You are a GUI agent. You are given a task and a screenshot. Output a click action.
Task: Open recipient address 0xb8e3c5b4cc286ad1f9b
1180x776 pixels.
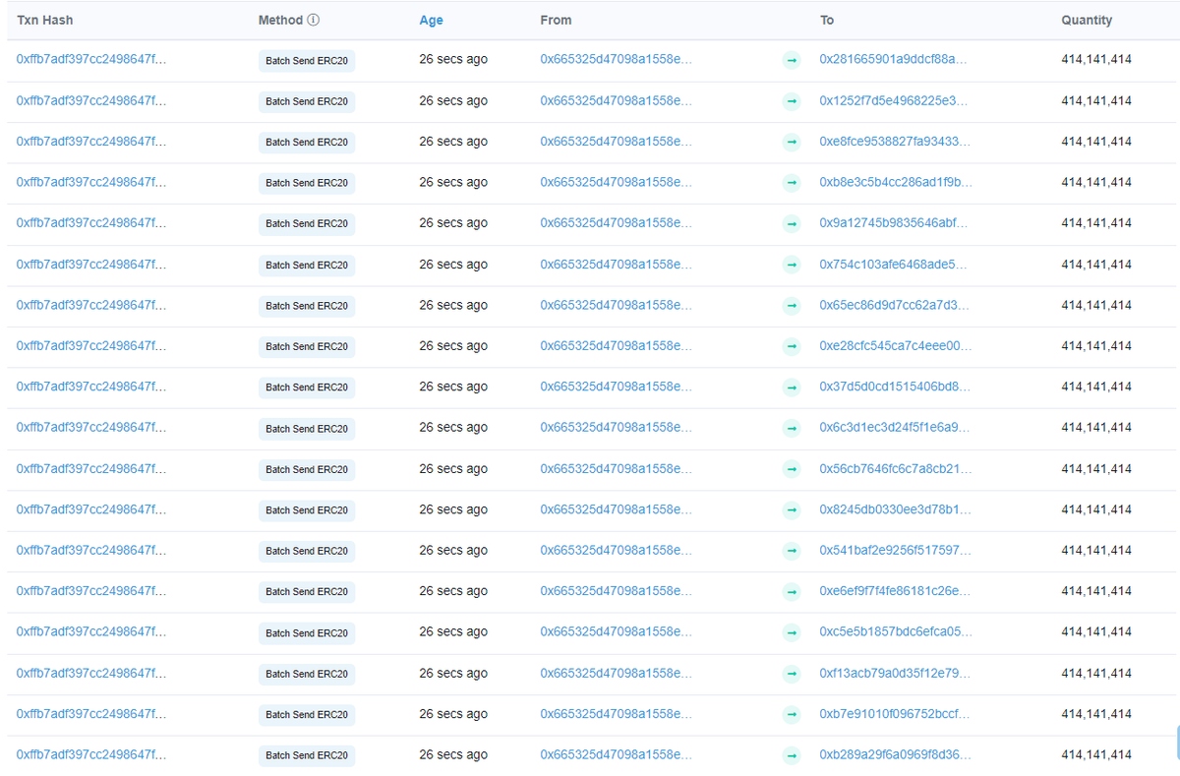tap(896, 182)
